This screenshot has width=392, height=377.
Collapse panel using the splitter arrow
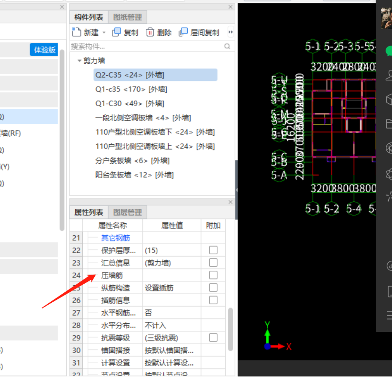236,190
